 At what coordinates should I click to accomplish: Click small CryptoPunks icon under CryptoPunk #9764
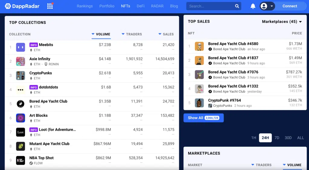pyautogui.click(x=210, y=106)
